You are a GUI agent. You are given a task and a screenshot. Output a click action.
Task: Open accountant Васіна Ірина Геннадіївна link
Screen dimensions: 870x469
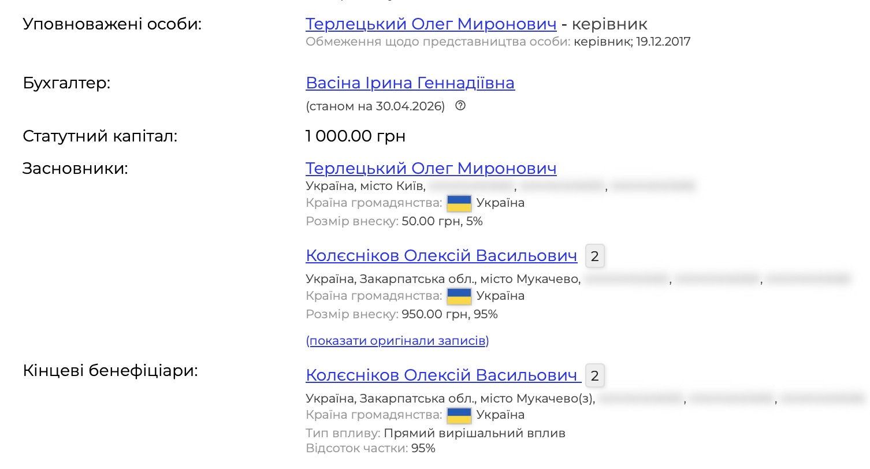[x=410, y=83]
